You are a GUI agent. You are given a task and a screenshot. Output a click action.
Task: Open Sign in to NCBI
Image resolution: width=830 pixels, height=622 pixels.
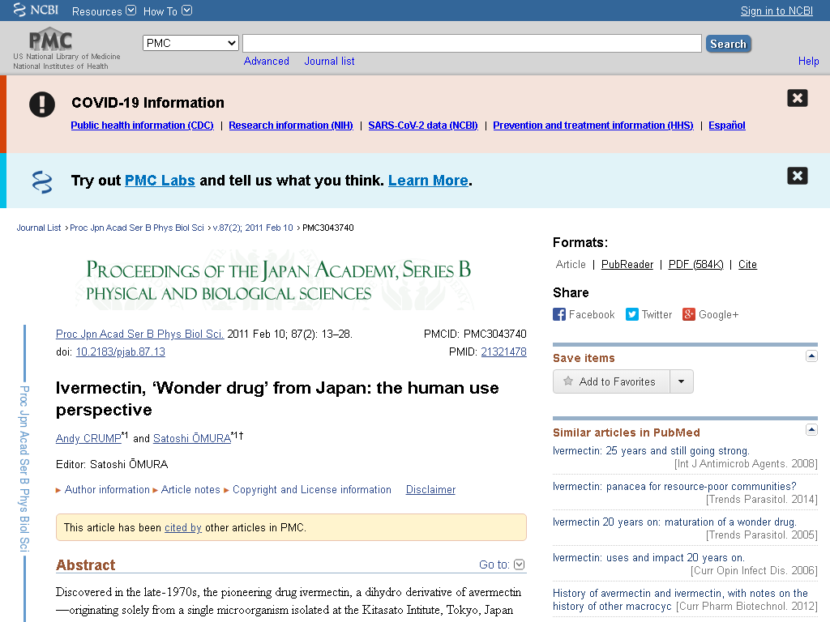coord(777,11)
